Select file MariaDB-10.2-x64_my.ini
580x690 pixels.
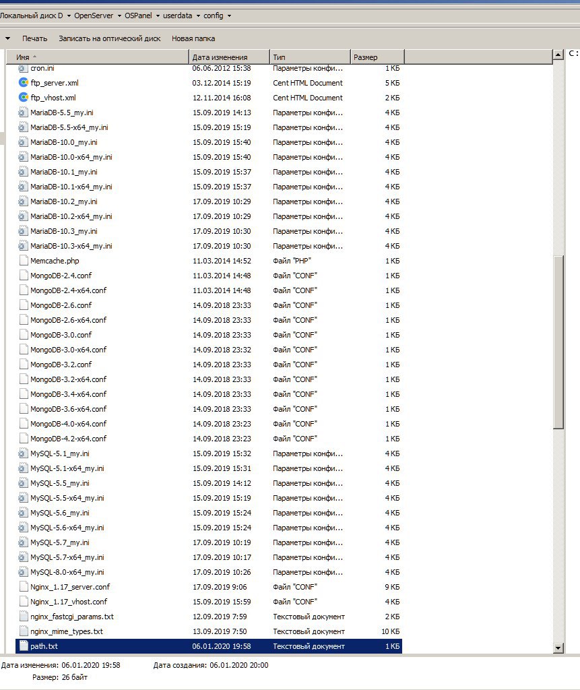pos(71,216)
